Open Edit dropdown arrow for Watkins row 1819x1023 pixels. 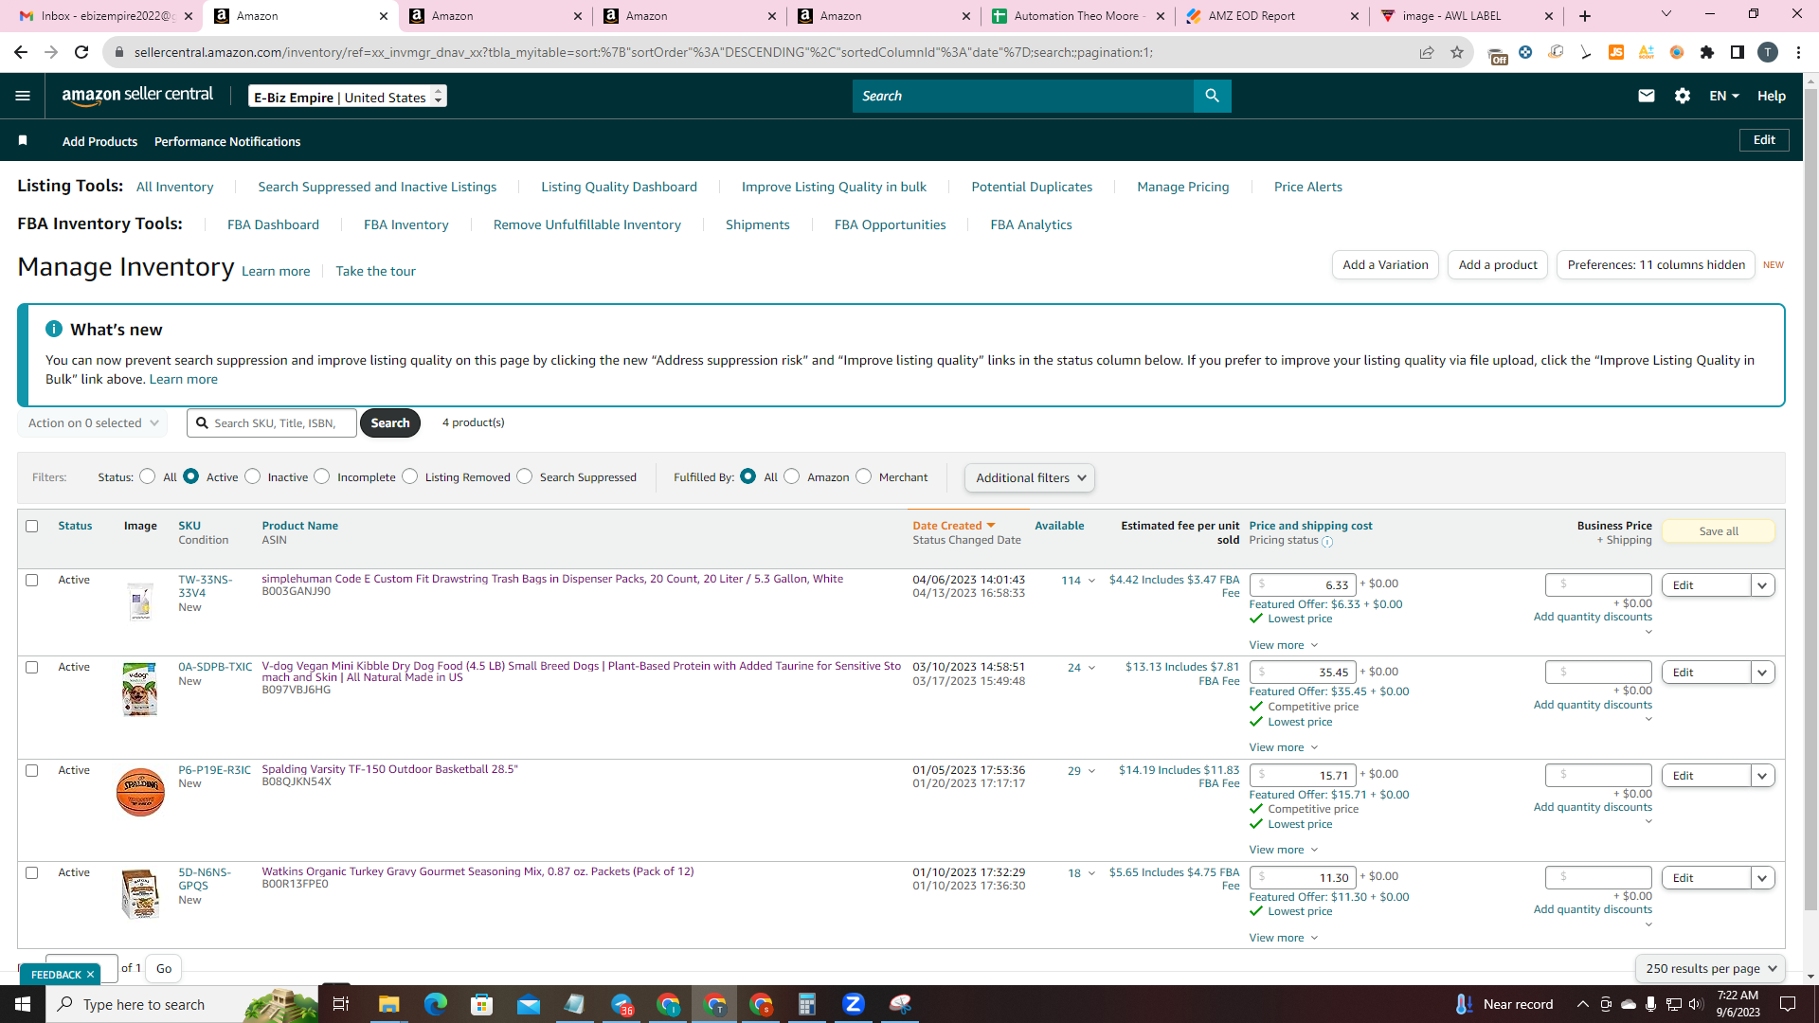coord(1762,878)
